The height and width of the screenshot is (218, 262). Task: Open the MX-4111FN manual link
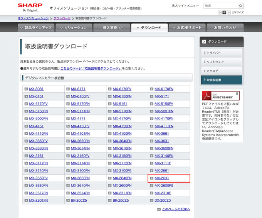(164, 126)
